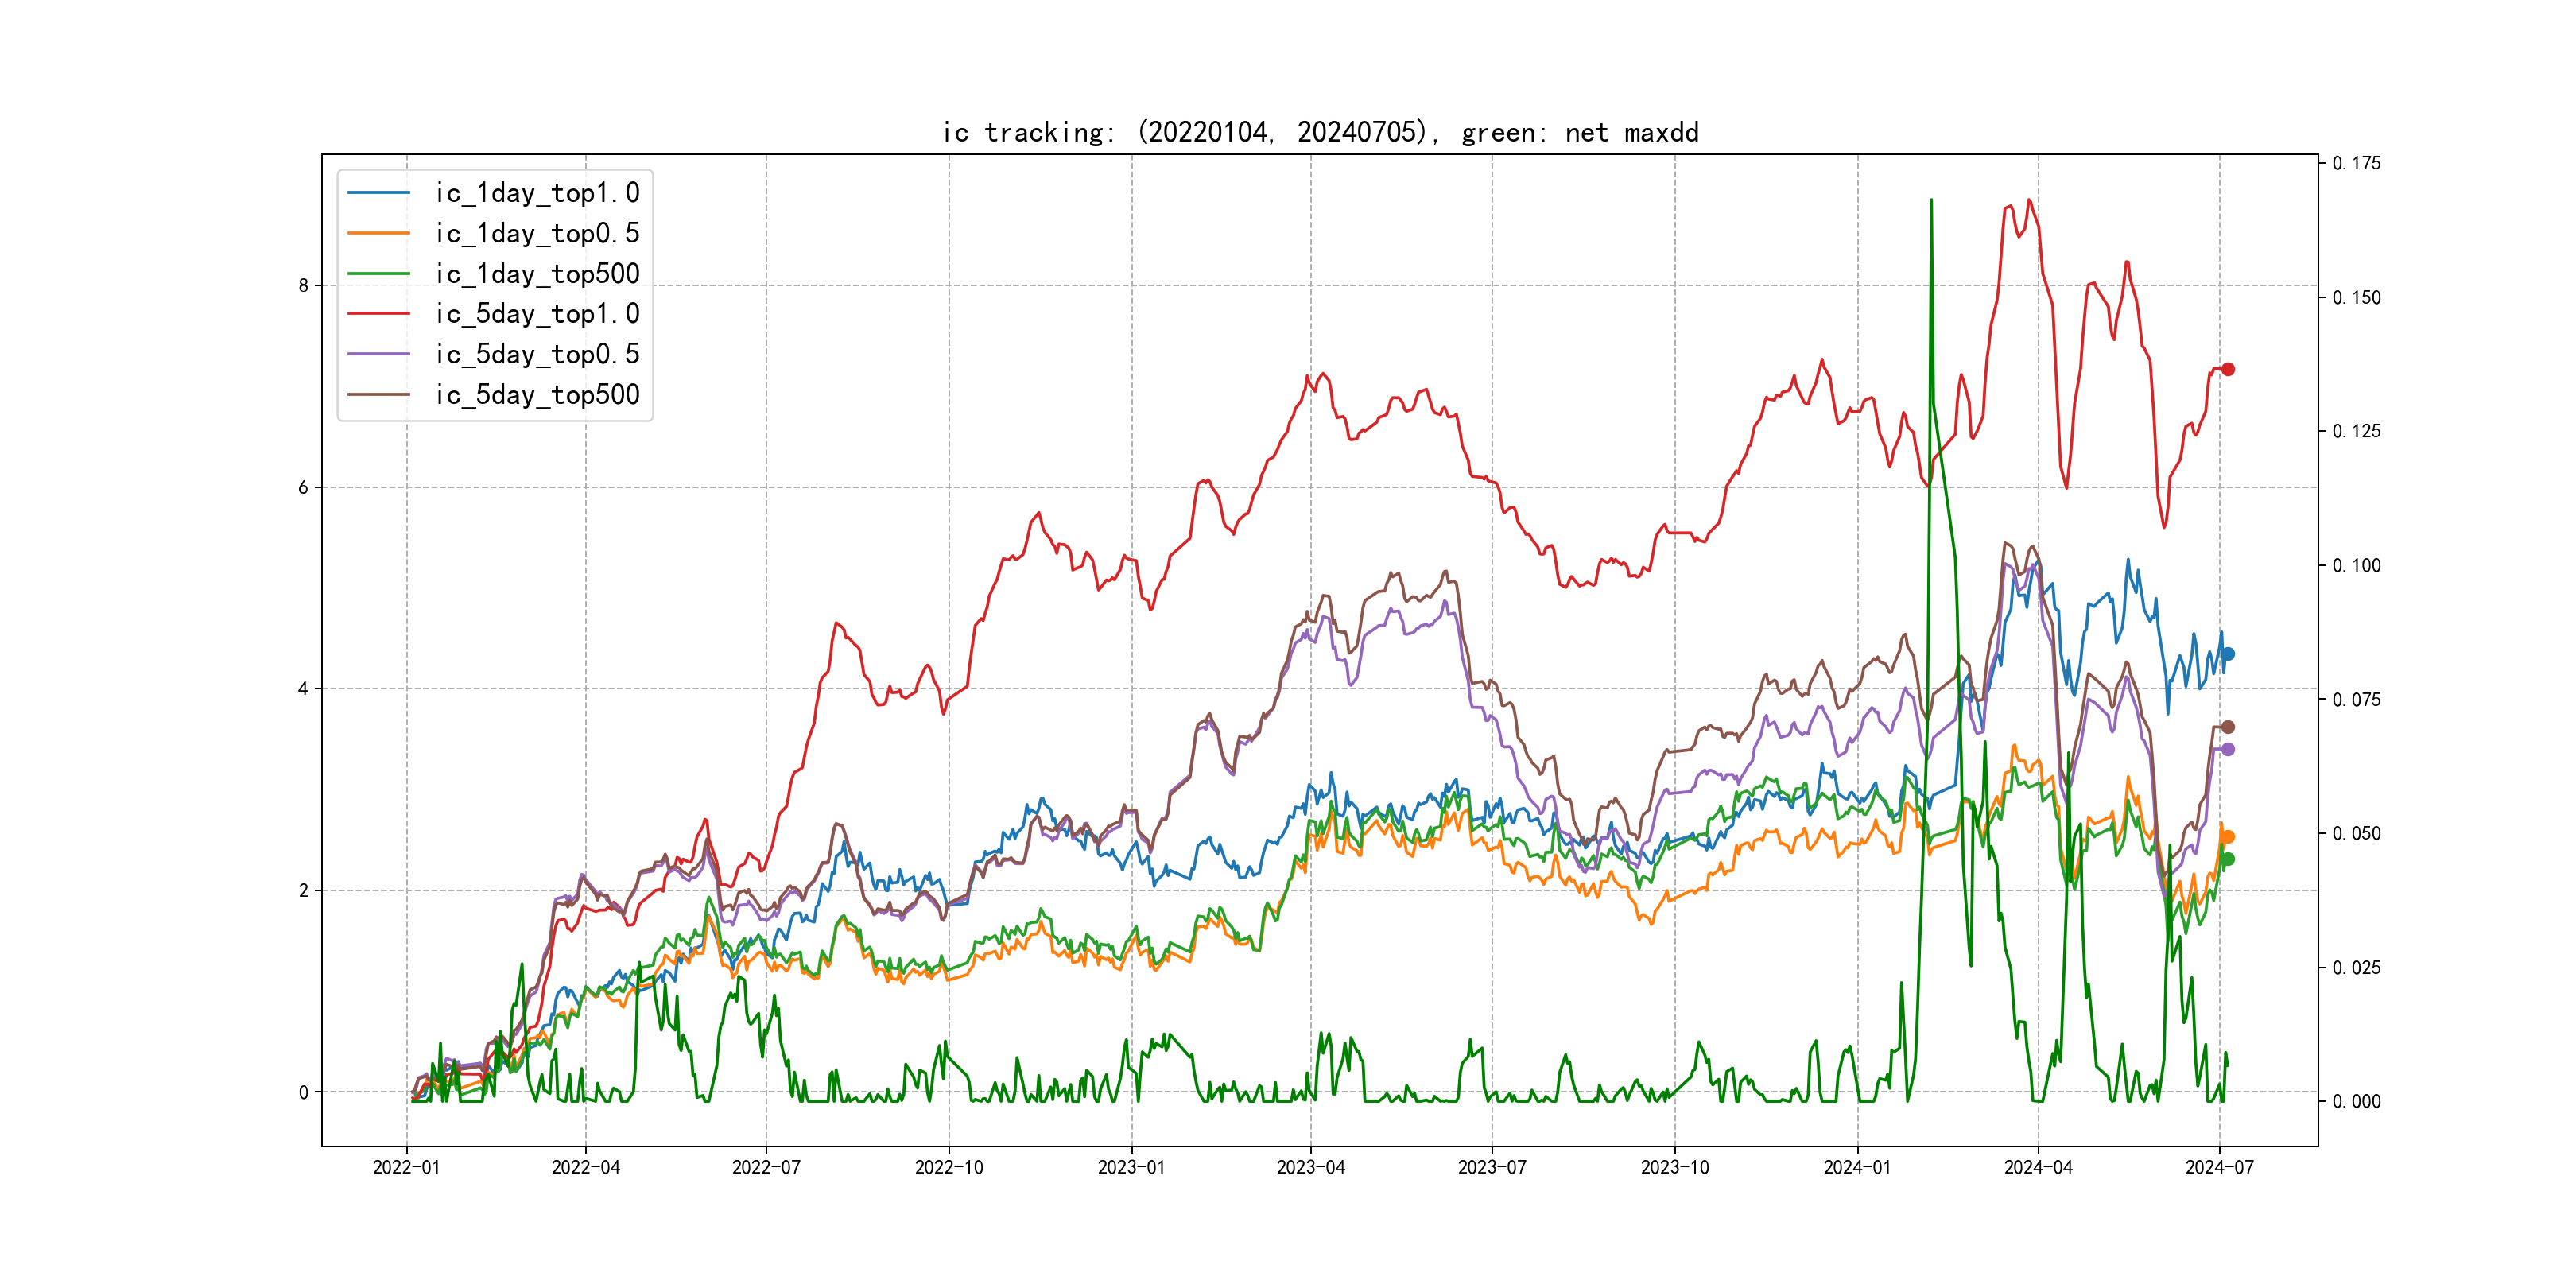This screenshot has width=2576, height=1288.
Task: Click the ic_1day_top1.0 legend label
Action: click(x=537, y=193)
